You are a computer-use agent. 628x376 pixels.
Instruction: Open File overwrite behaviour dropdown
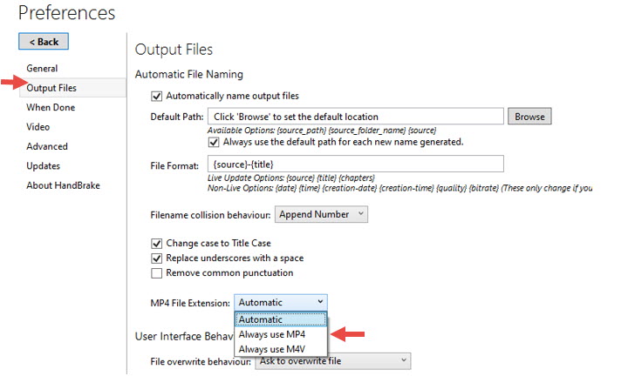point(333,361)
